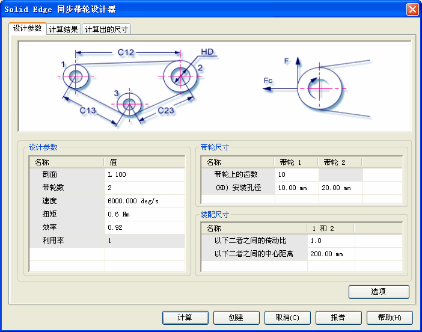
Task: Edit 带轮 1 teeth count value 10
Action: [x=296, y=174]
